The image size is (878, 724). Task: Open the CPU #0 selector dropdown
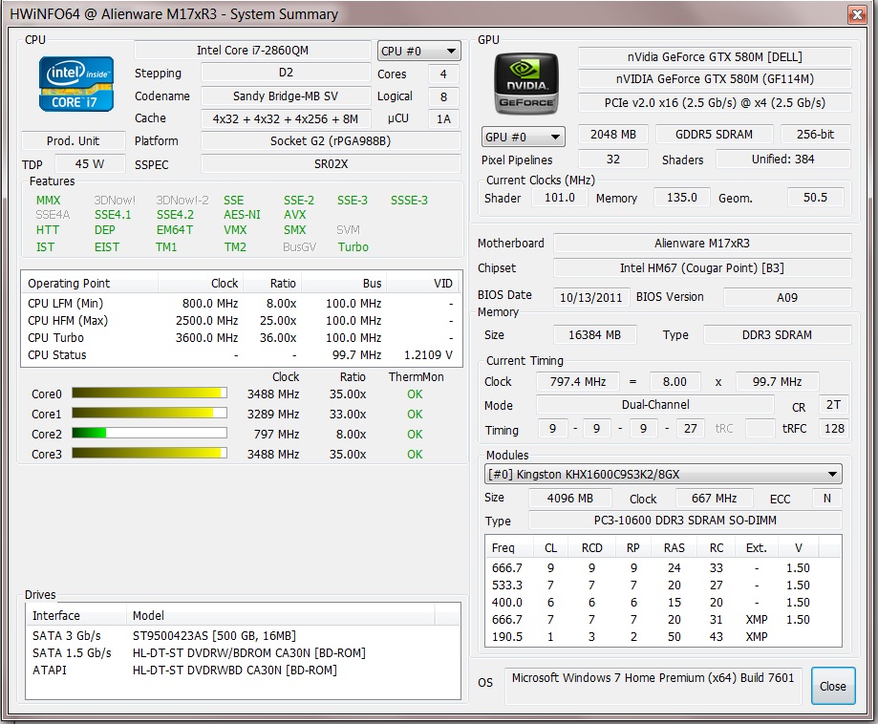coord(418,51)
